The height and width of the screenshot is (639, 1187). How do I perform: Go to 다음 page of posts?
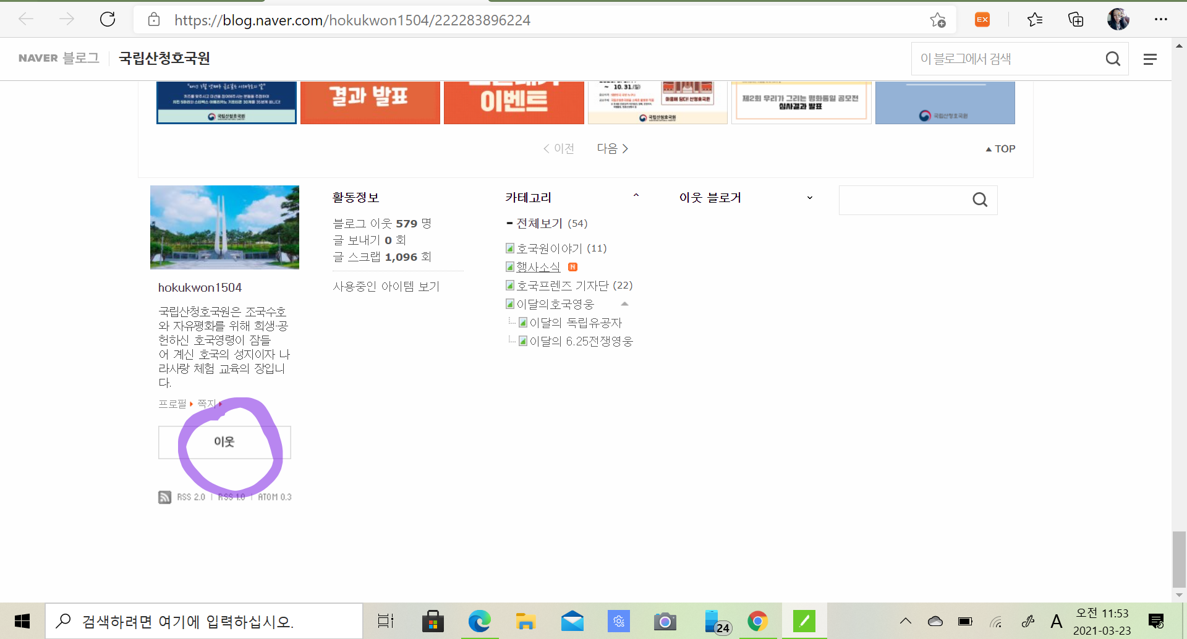click(x=612, y=148)
